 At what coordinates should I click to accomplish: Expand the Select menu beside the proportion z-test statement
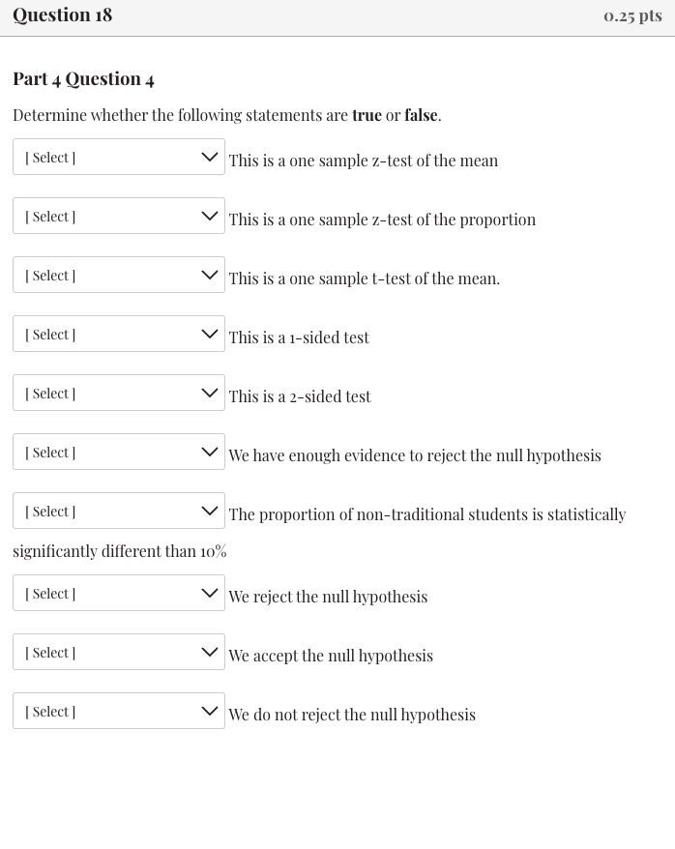(x=118, y=215)
